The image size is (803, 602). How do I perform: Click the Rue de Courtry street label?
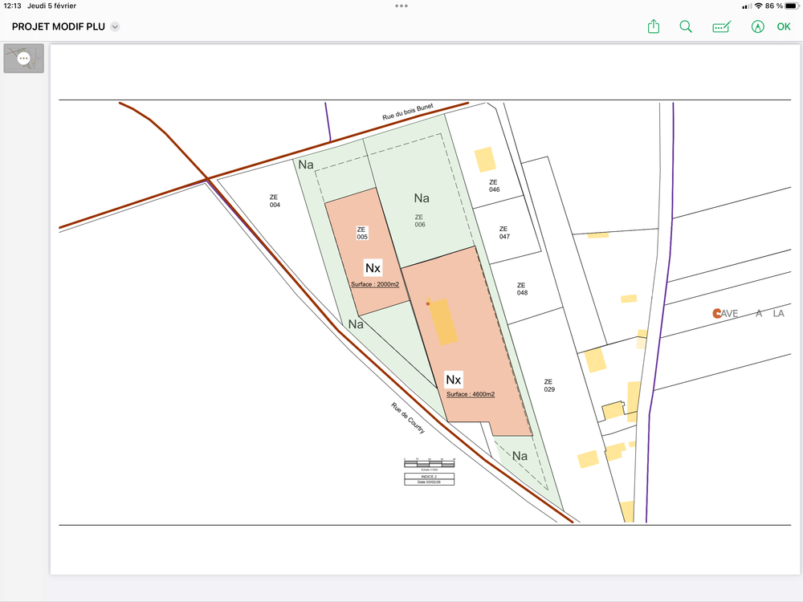(408, 418)
